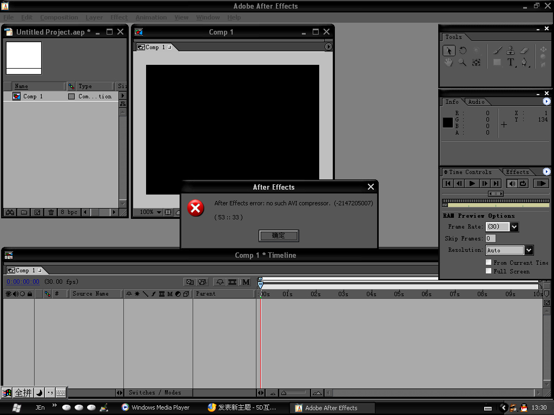This screenshot has width=554, height=415.
Task: Click the New Composition icon in Project
Action: coord(37,212)
